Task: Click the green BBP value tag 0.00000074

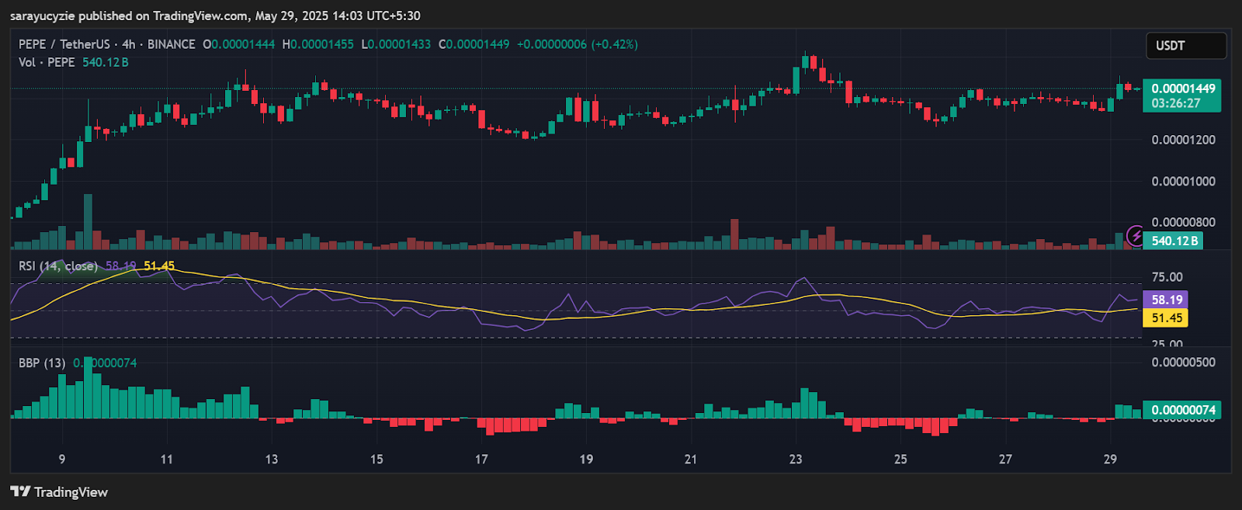Action: tap(1182, 410)
